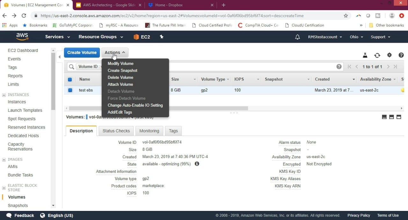Switch to the Monitoring tab
The image size is (408, 220).
coord(149,131)
